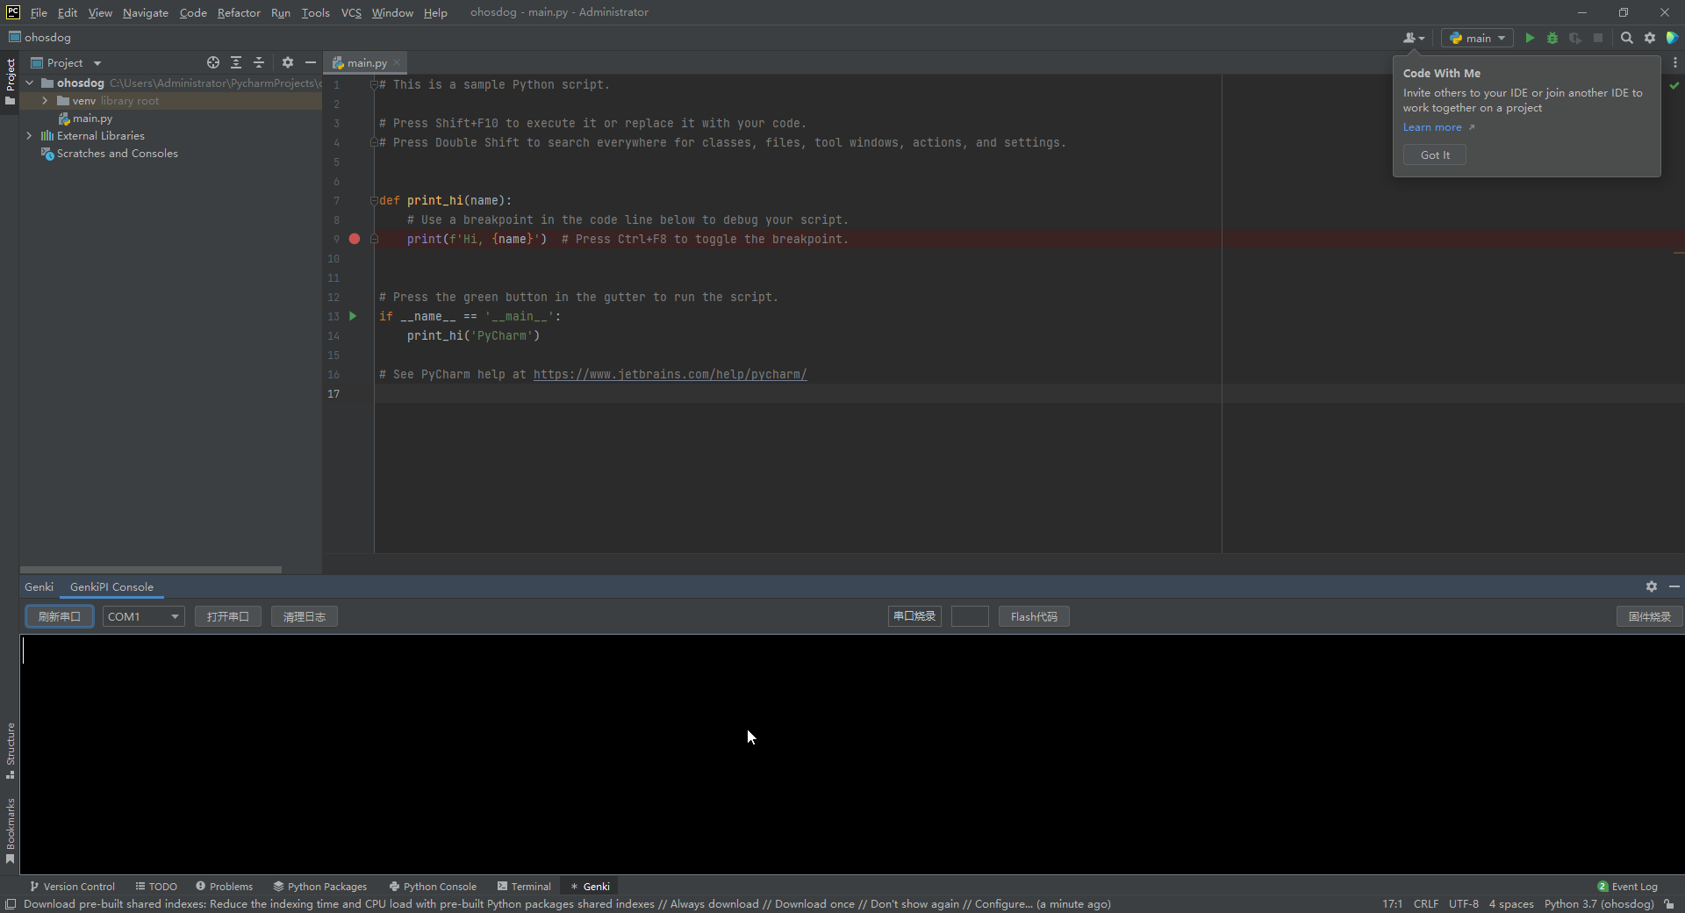This screenshot has width=1685, height=913.
Task: Open the Tools menu
Action: pos(315,12)
